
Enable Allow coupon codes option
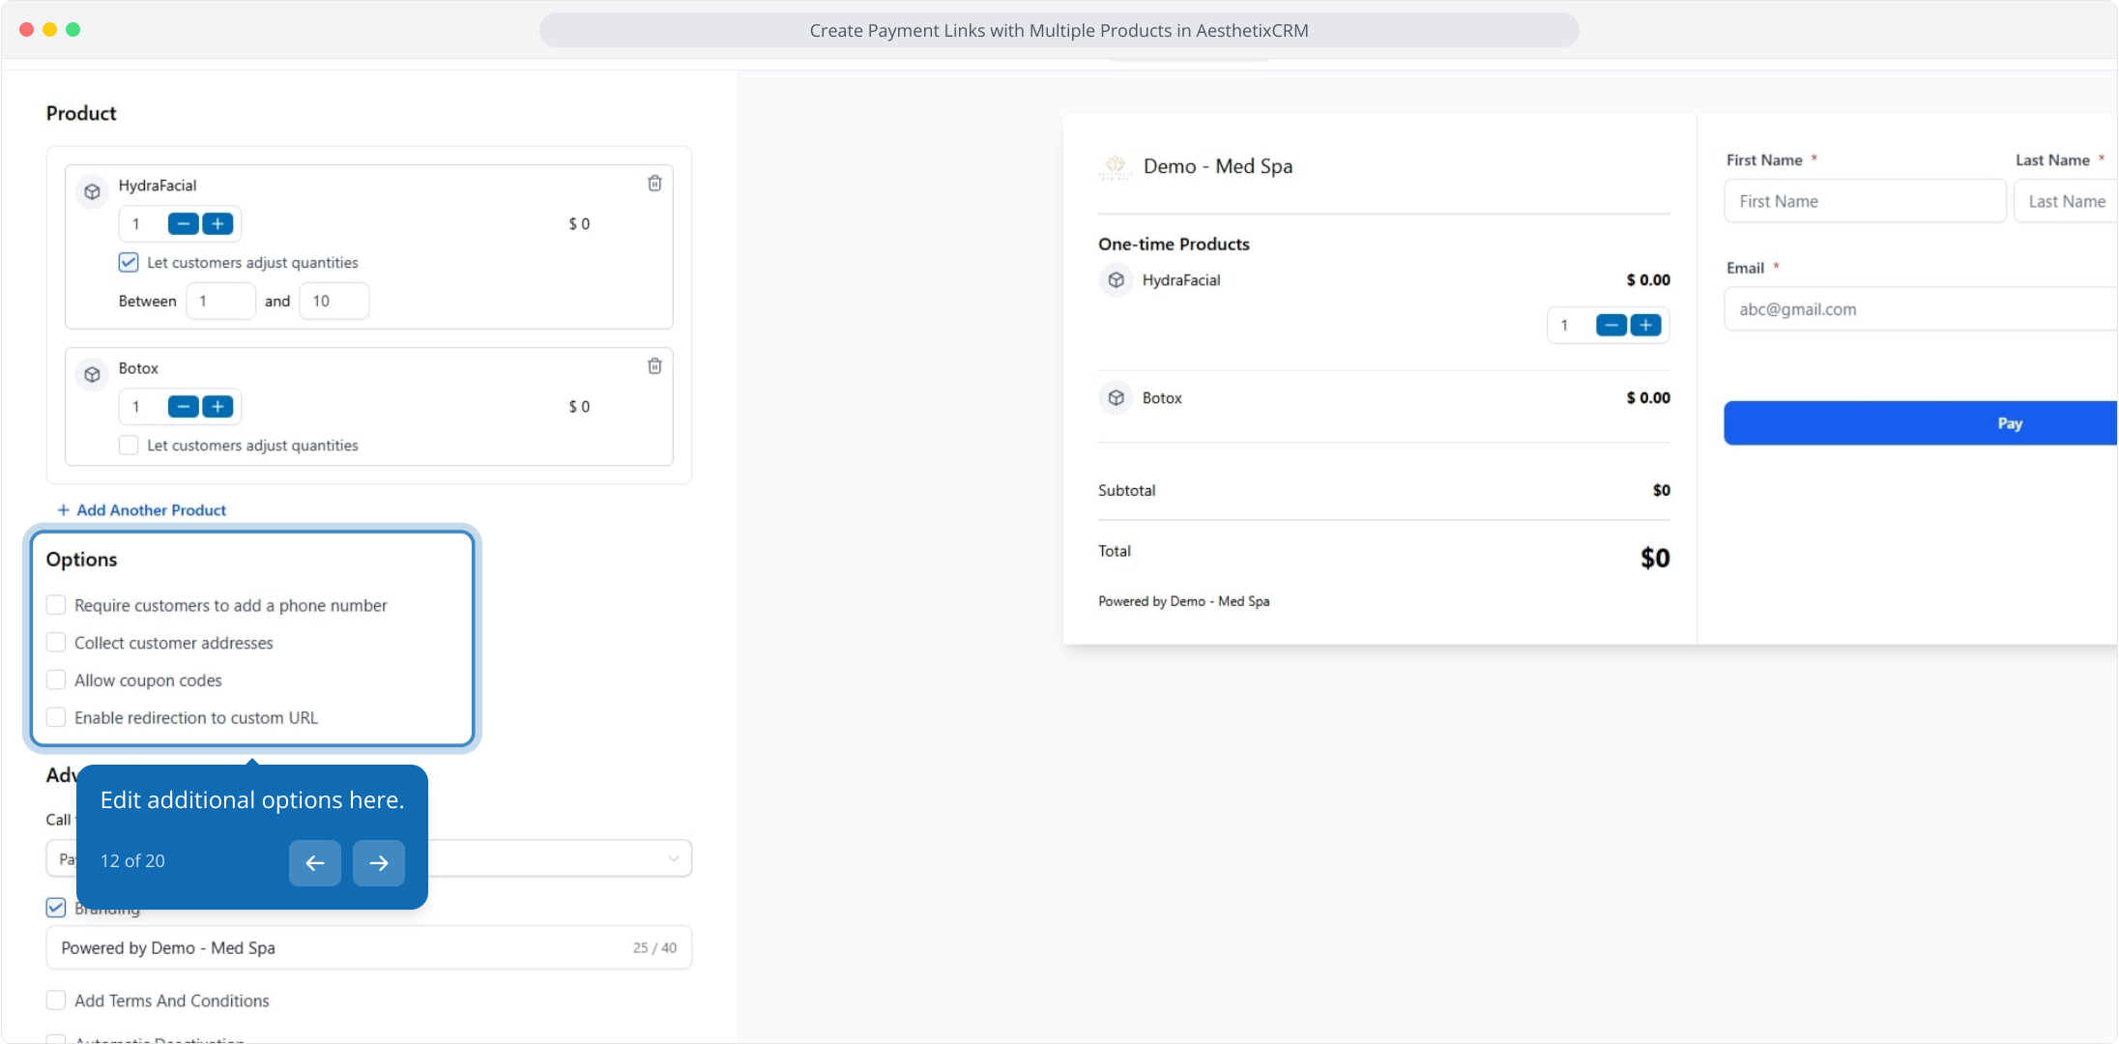[56, 681]
